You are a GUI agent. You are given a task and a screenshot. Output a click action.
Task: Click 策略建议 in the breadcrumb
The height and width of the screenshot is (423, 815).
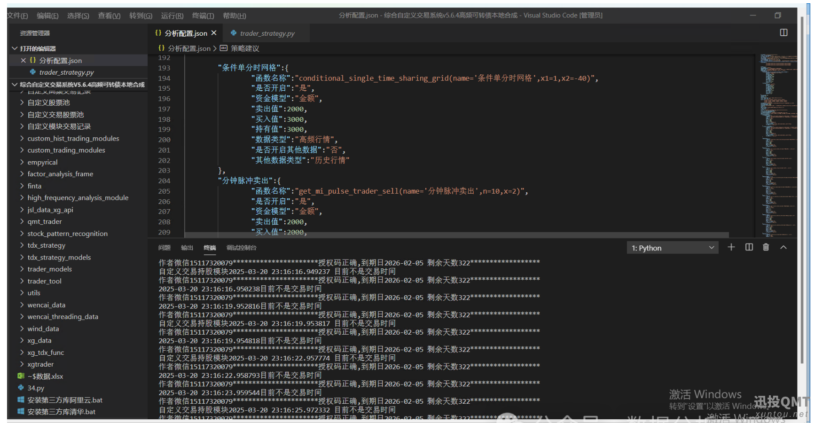pyautogui.click(x=245, y=48)
